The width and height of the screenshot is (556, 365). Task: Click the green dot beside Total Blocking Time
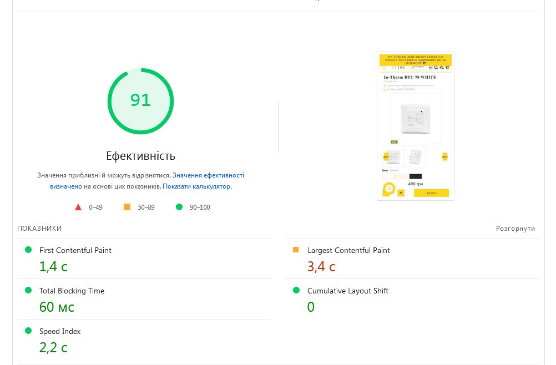[28, 290]
